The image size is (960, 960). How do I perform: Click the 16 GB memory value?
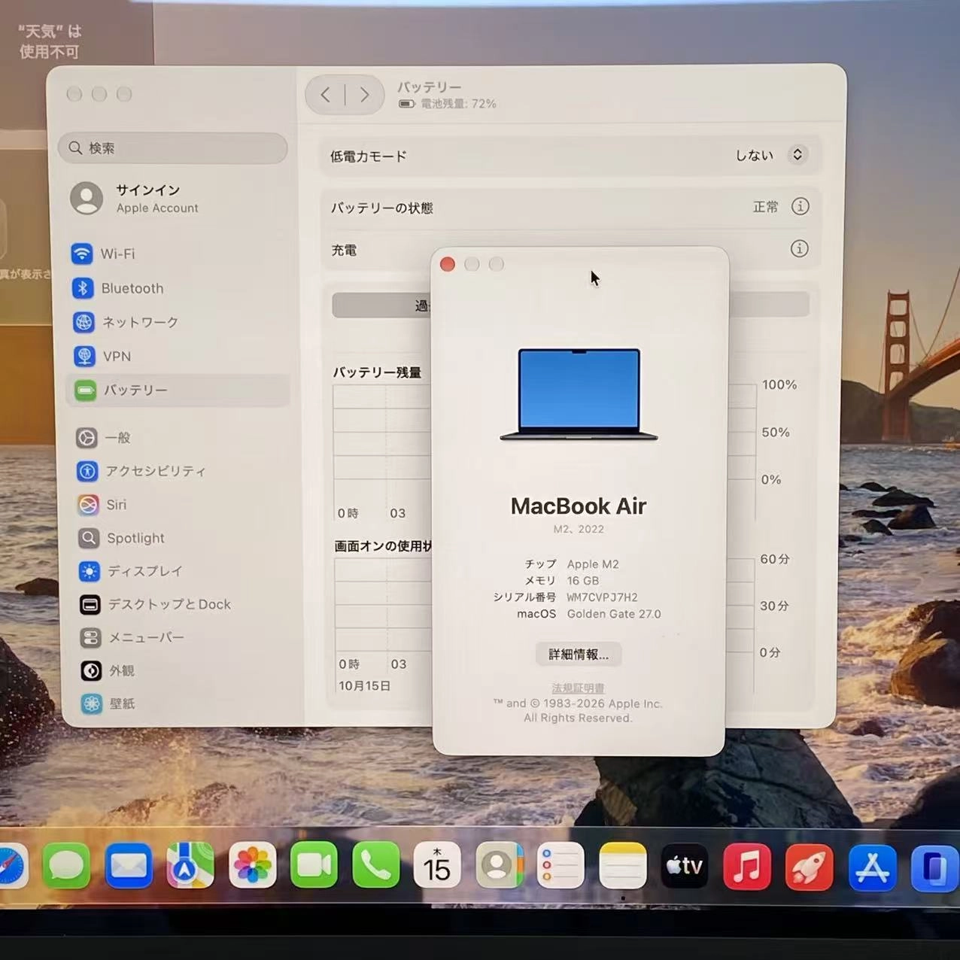pyautogui.click(x=583, y=581)
